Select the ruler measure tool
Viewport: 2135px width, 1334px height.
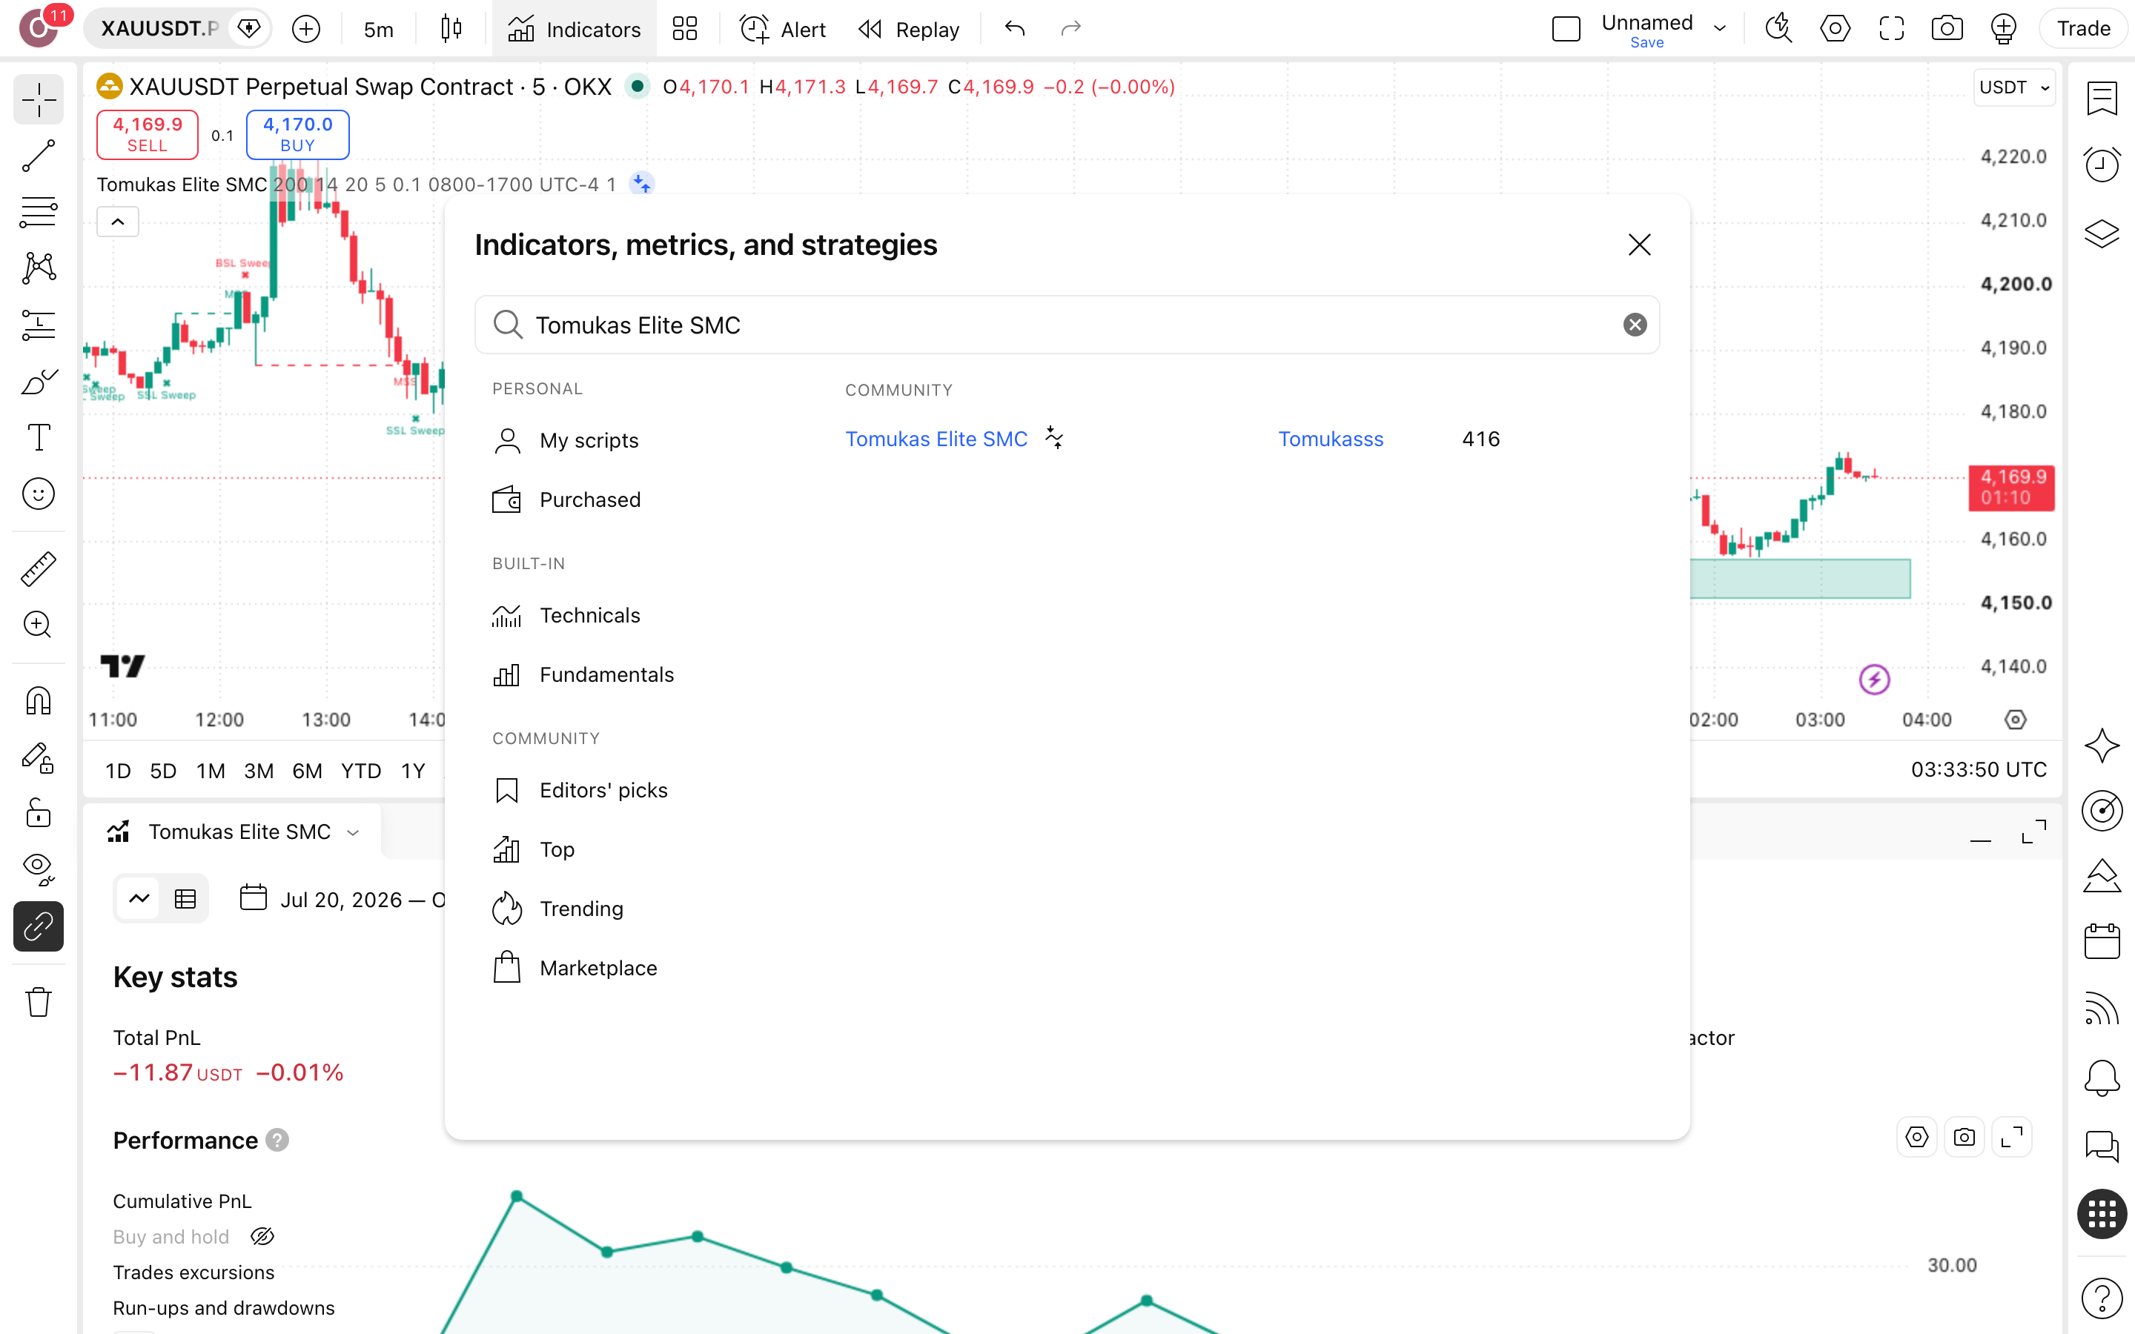pyautogui.click(x=38, y=569)
